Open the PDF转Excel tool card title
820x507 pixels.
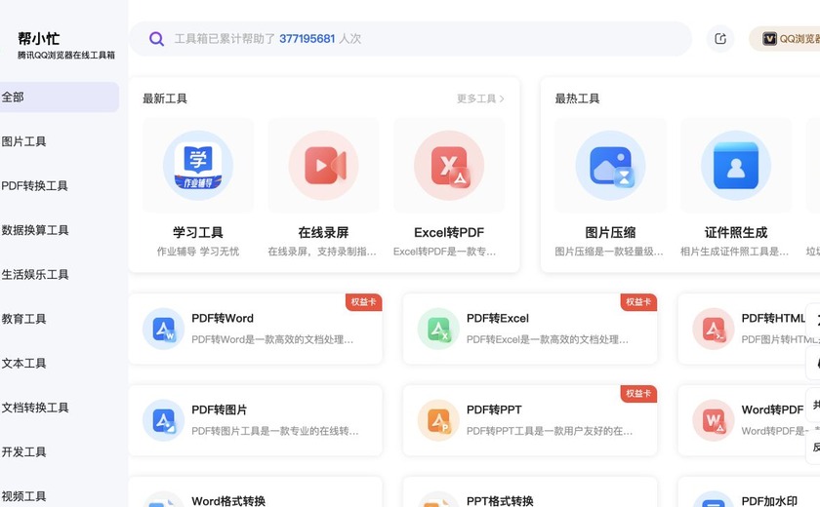point(497,319)
